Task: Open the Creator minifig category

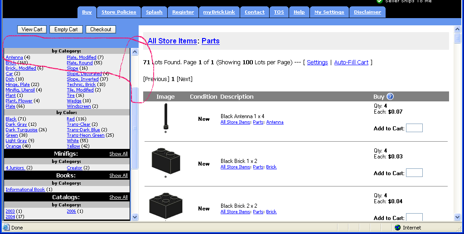Action: point(74,168)
